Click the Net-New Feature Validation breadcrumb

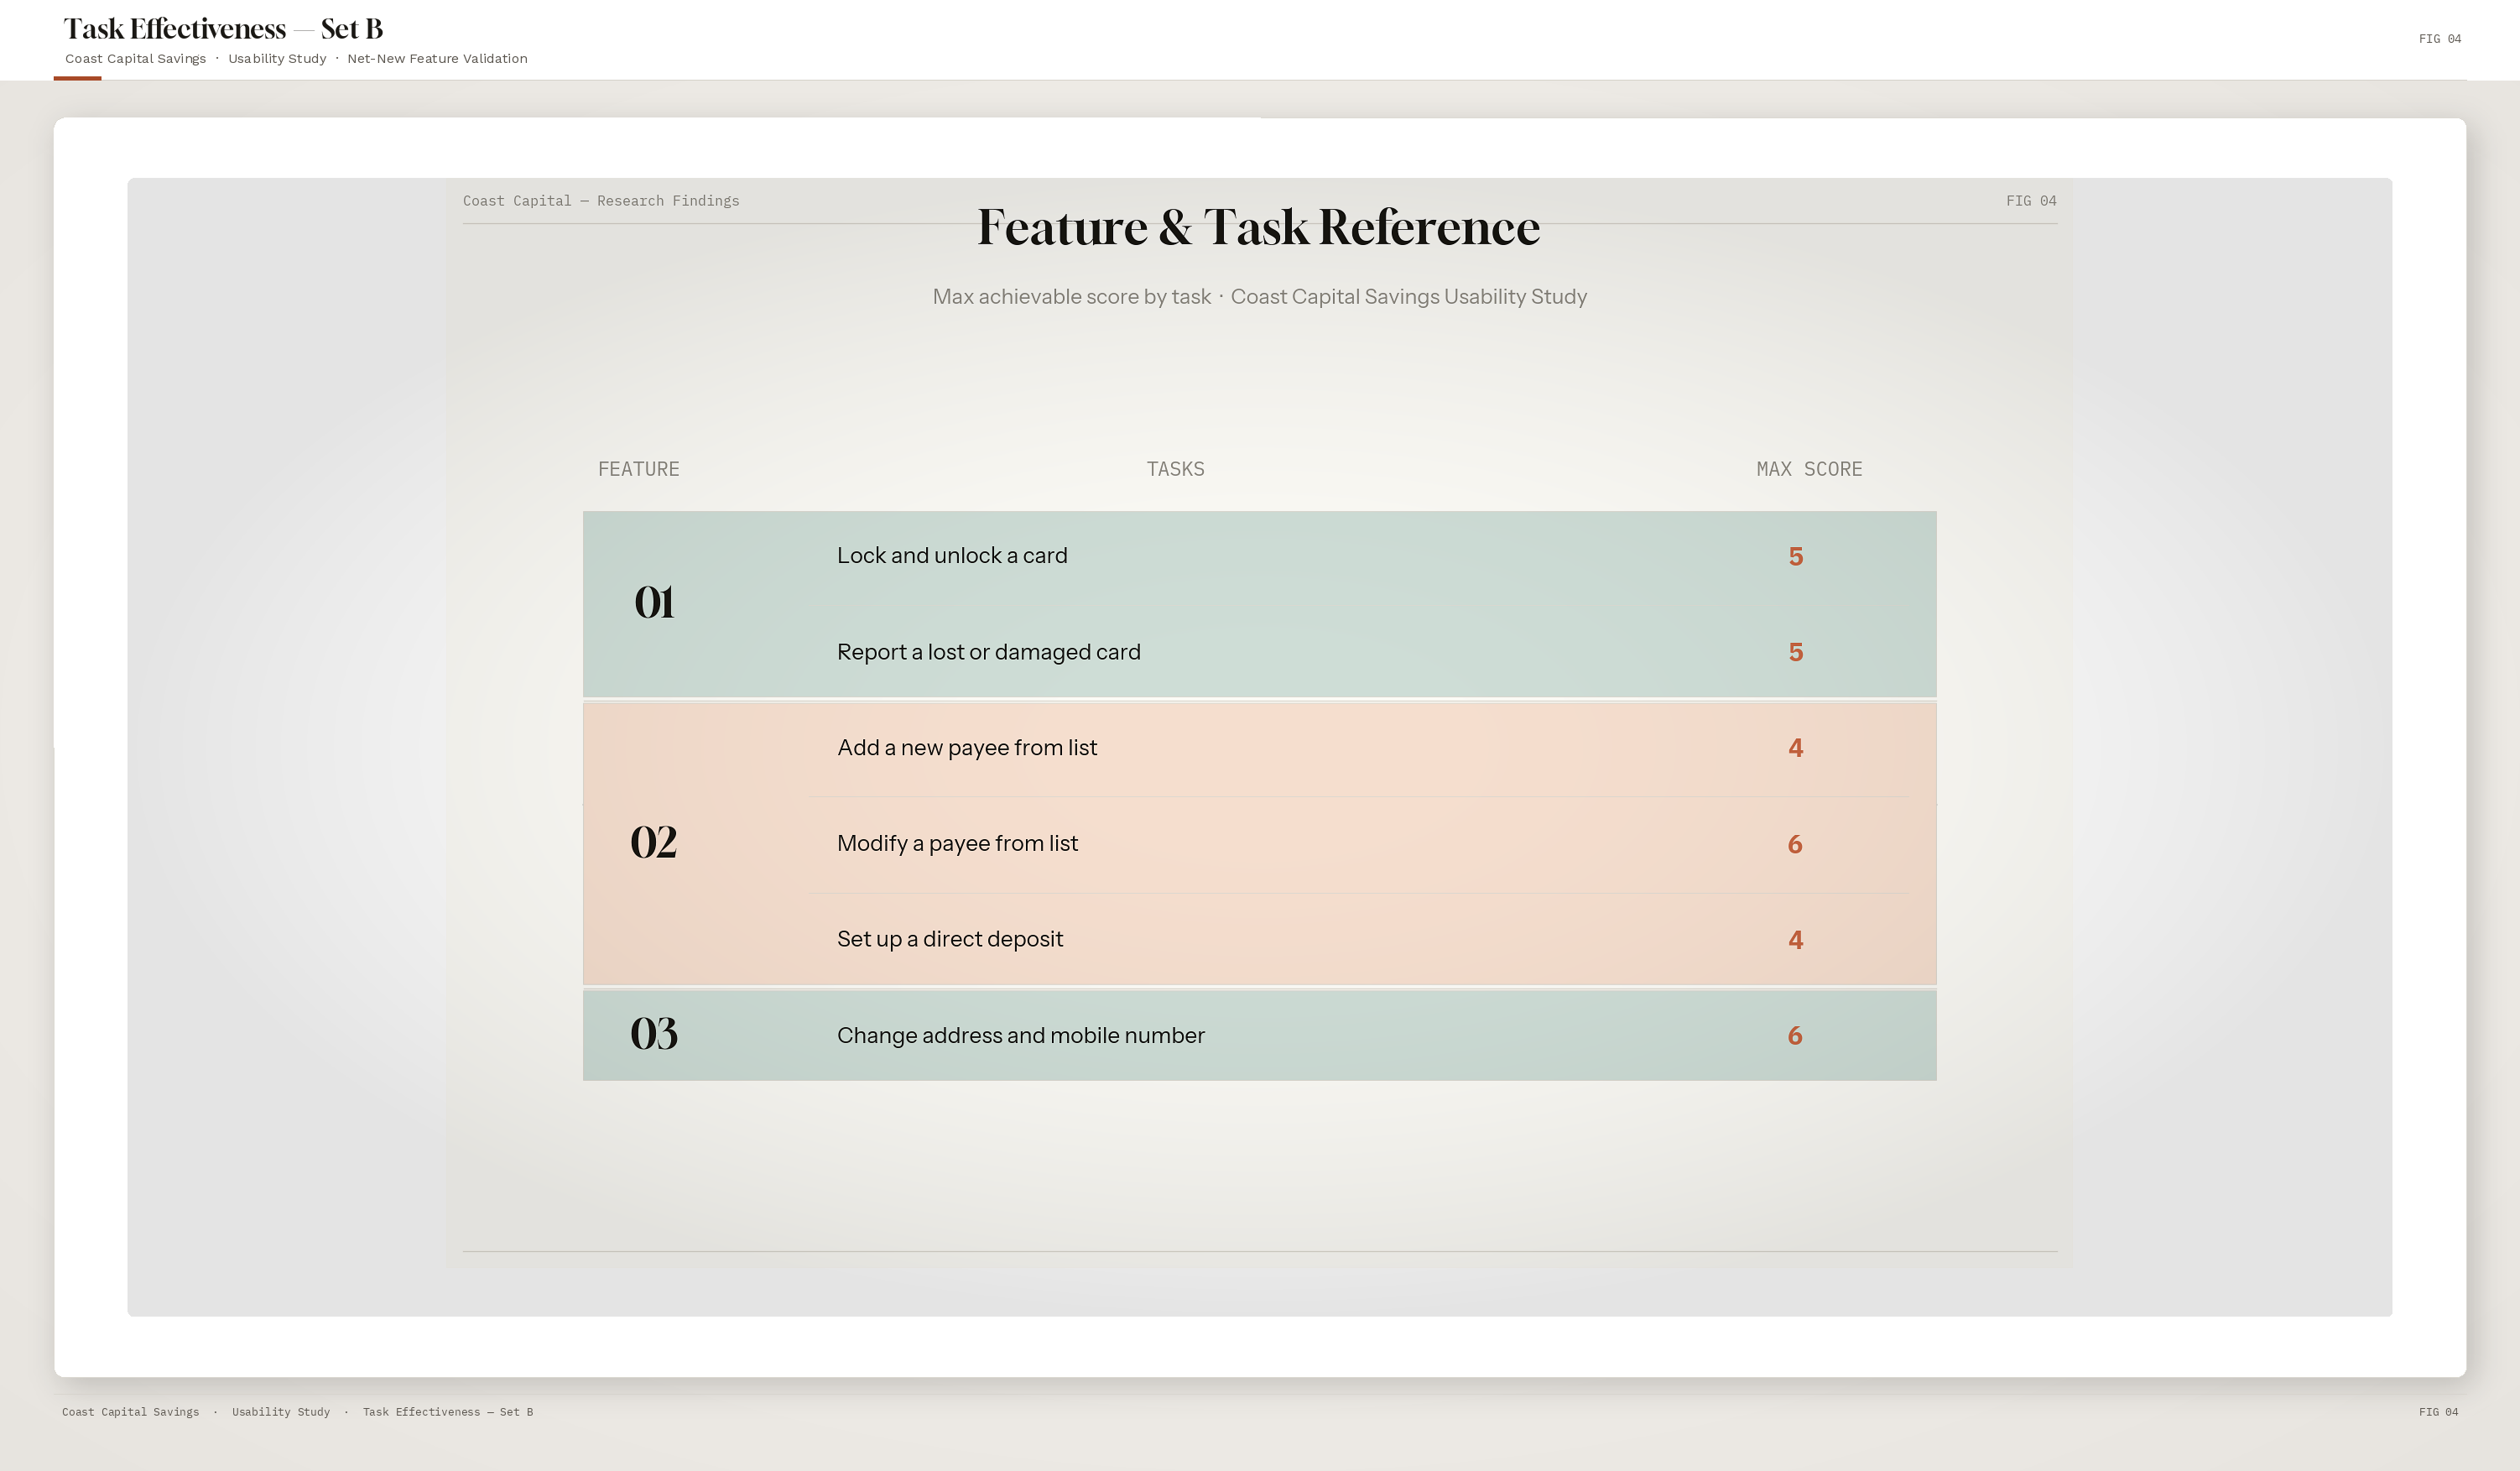437,58
